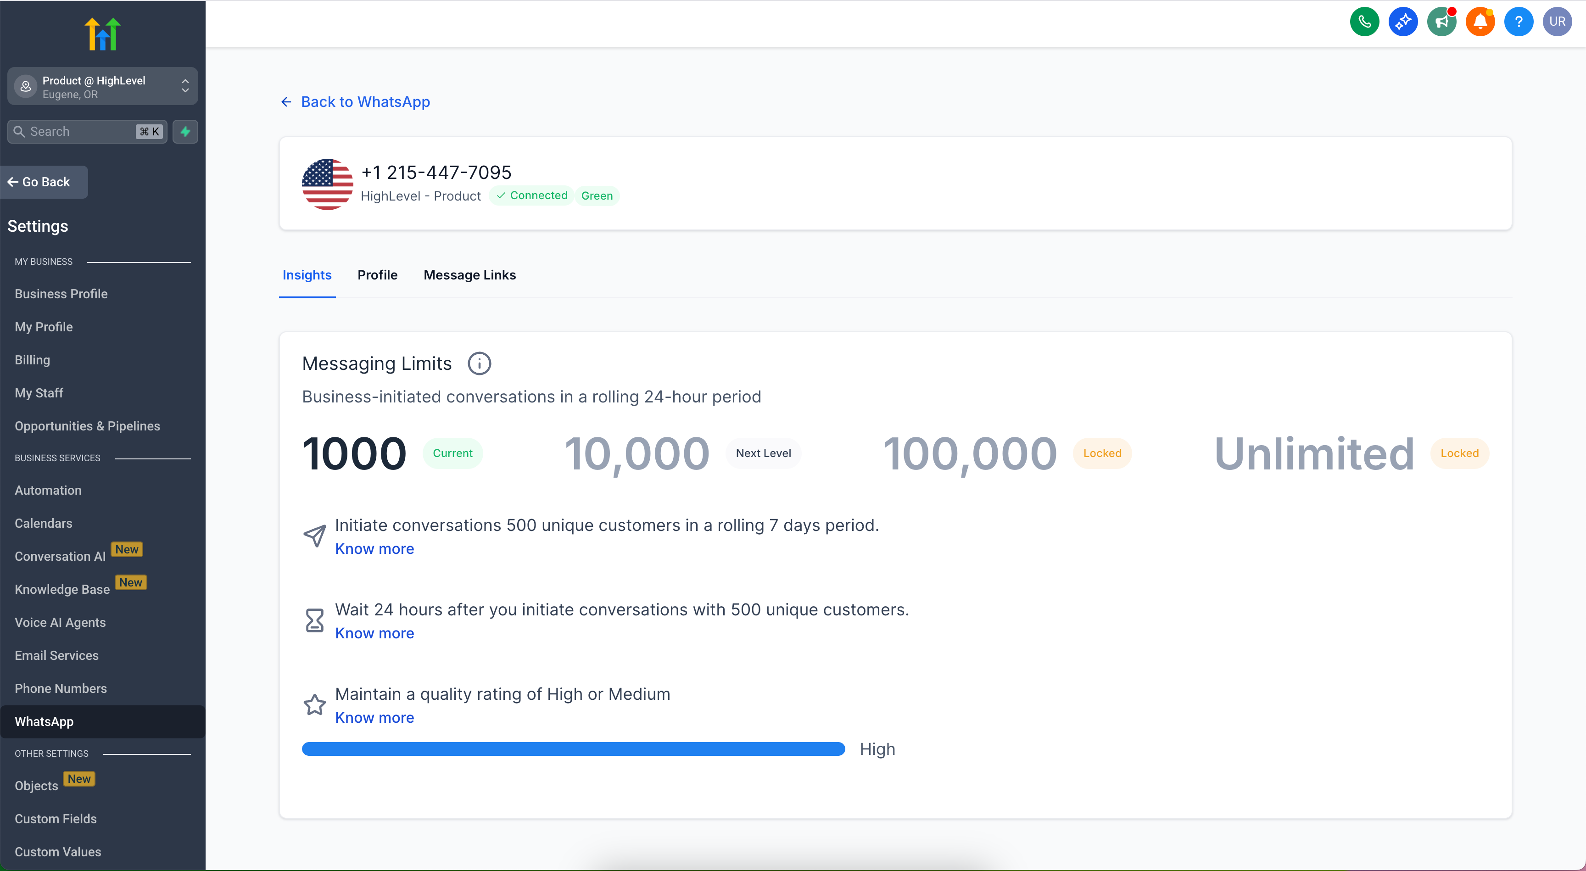Click the 10,000 limit value
The image size is (1586, 871).
637,454
